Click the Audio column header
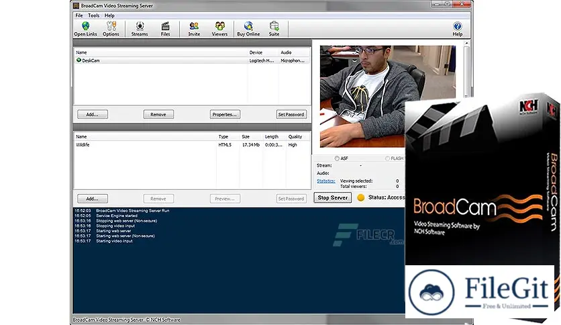 tap(286, 52)
